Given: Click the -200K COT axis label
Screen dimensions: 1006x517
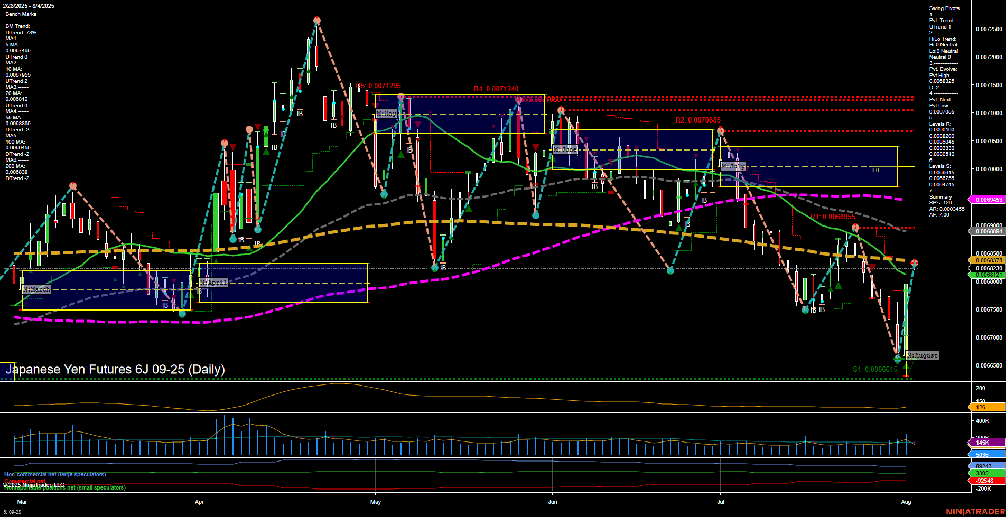Looking at the screenshot, I should click(983, 489).
